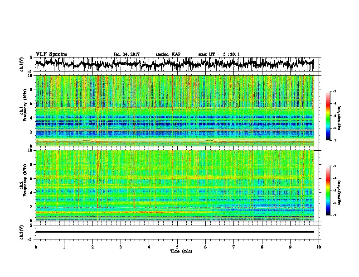Click the "station=KAP" header label
Screen dimensions: 359x277
pyautogui.click(x=168, y=54)
